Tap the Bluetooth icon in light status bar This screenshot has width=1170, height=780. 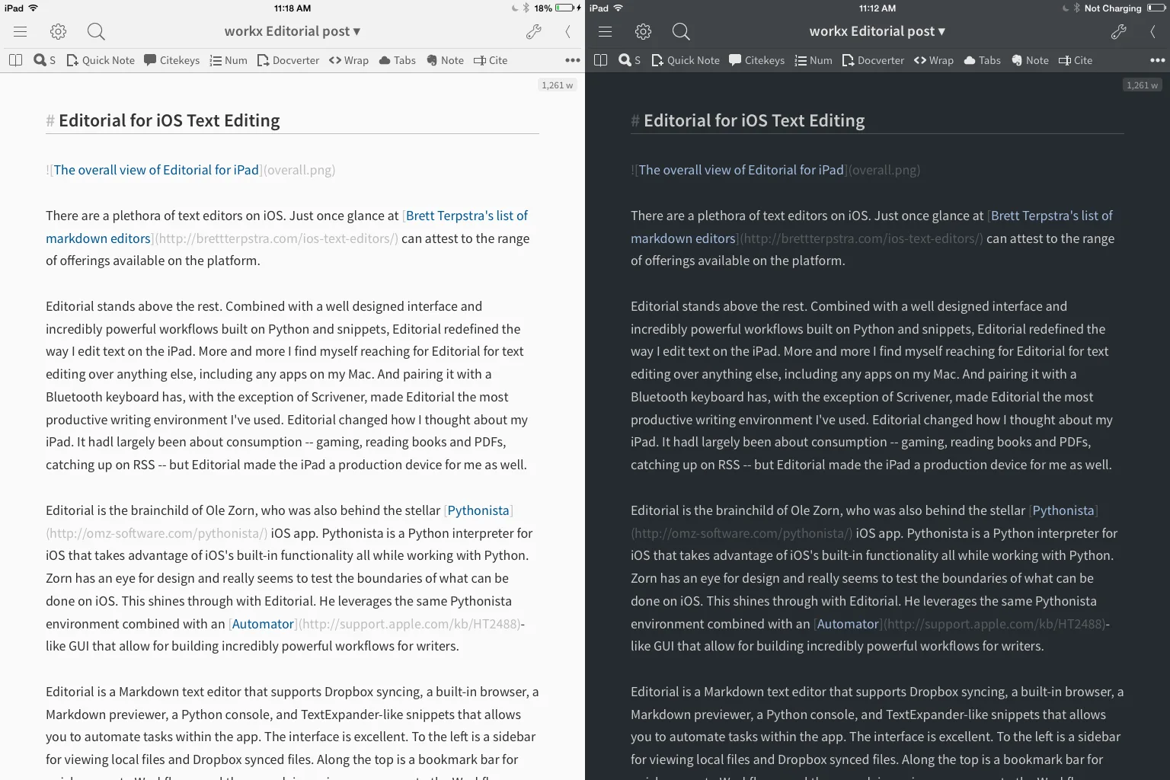click(x=526, y=8)
